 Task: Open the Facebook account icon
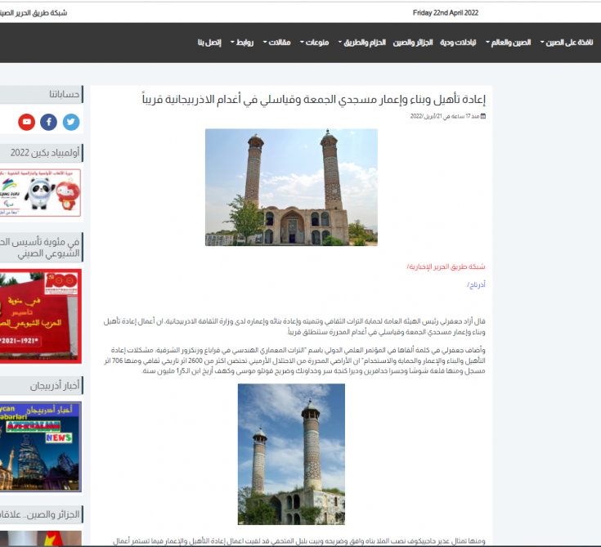click(49, 123)
